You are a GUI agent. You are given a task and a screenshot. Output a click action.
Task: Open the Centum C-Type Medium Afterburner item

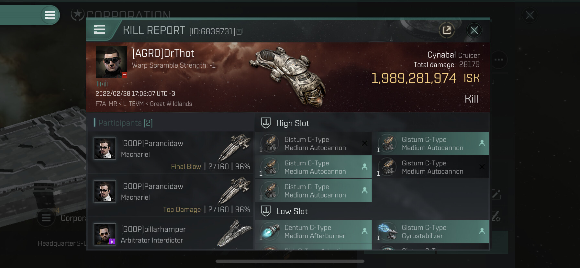313,231
